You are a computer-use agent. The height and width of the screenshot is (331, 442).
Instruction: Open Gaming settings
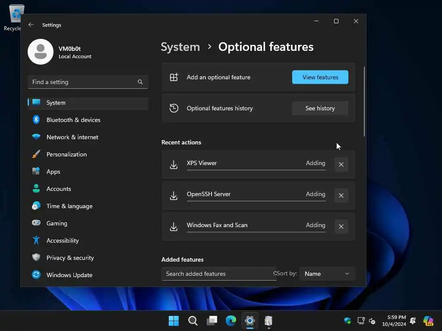pos(88,223)
